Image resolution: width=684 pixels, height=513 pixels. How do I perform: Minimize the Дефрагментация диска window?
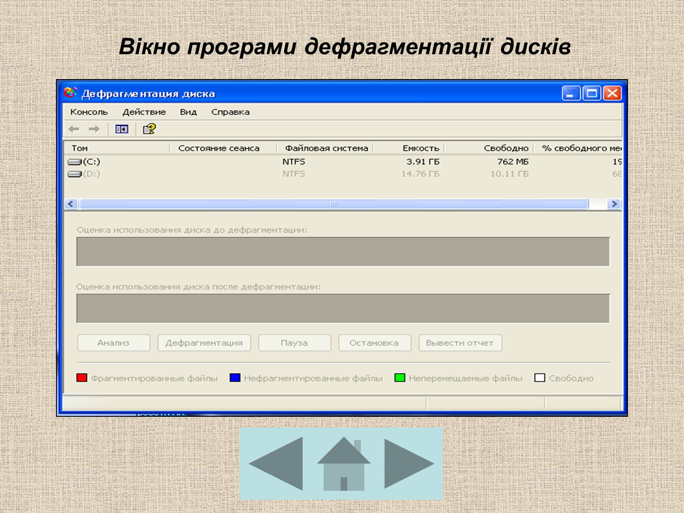571,93
